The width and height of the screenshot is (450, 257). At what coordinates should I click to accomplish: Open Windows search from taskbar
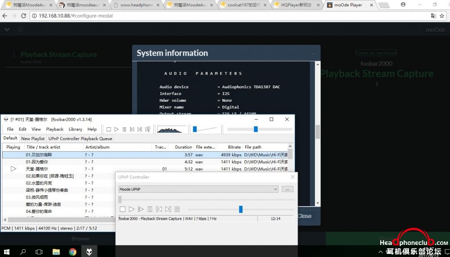[22, 252]
